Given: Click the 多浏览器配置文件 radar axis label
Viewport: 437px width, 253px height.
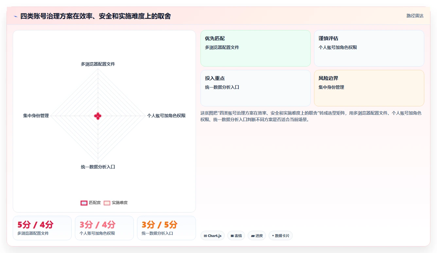Looking at the screenshot, I should coord(98,64).
